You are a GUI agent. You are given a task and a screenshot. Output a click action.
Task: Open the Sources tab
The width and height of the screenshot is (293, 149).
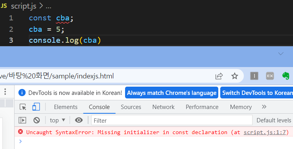click(131, 107)
